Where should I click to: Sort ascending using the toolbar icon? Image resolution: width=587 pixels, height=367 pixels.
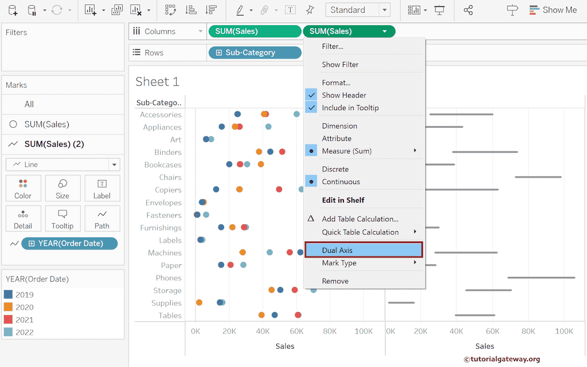pos(191,10)
